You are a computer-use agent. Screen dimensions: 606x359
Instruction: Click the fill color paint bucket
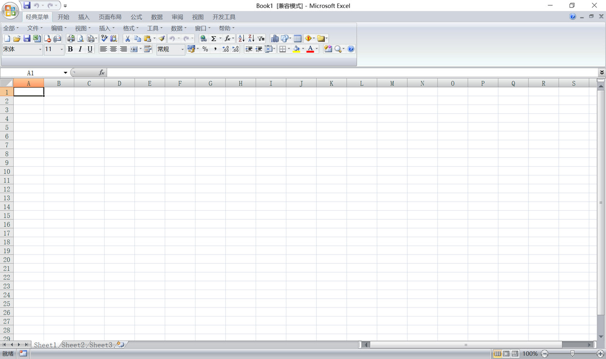[x=296, y=49]
